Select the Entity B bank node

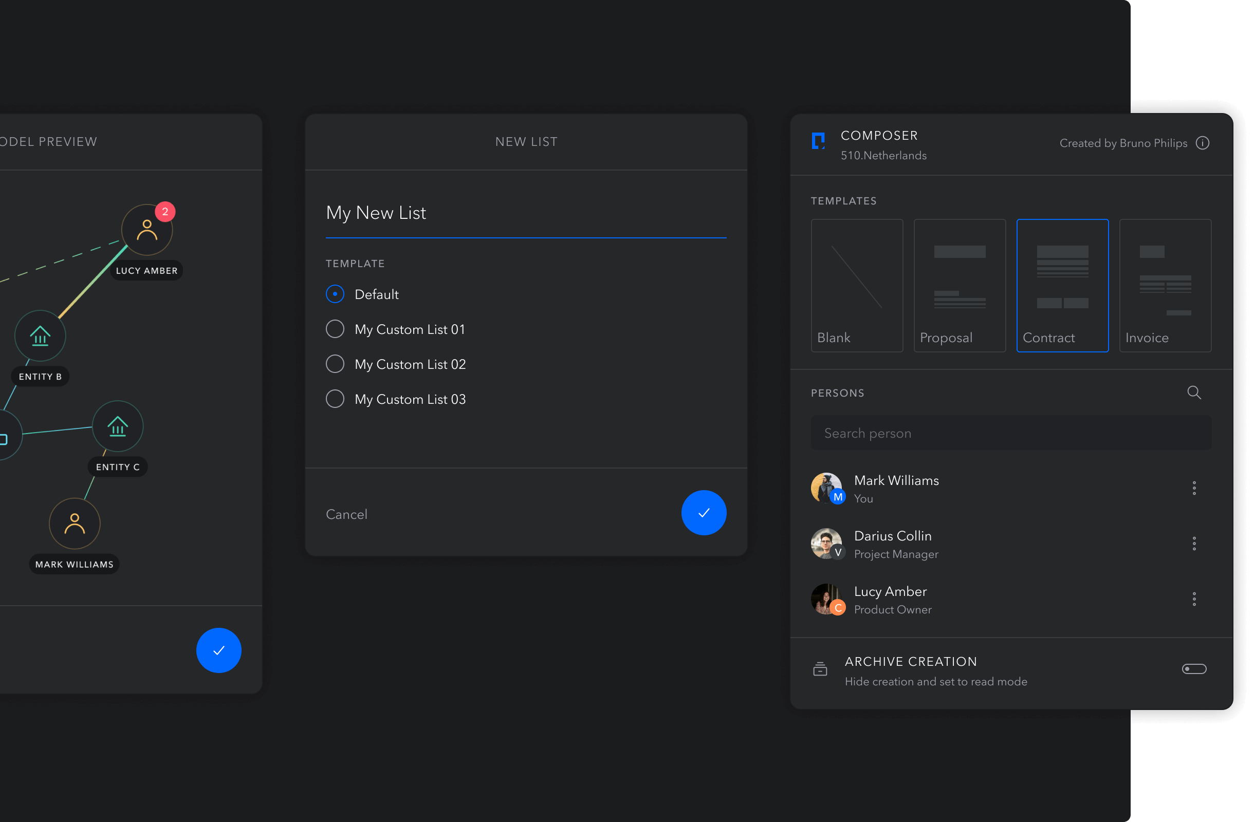(40, 336)
